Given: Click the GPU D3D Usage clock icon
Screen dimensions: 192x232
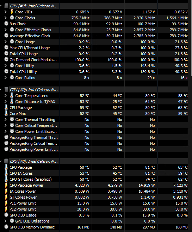Looking at the screenshot, I should pyautogui.click(x=6, y=215).
